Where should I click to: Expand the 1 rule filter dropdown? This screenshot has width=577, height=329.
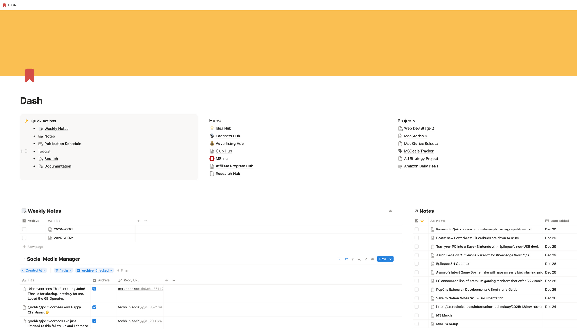coord(63,270)
